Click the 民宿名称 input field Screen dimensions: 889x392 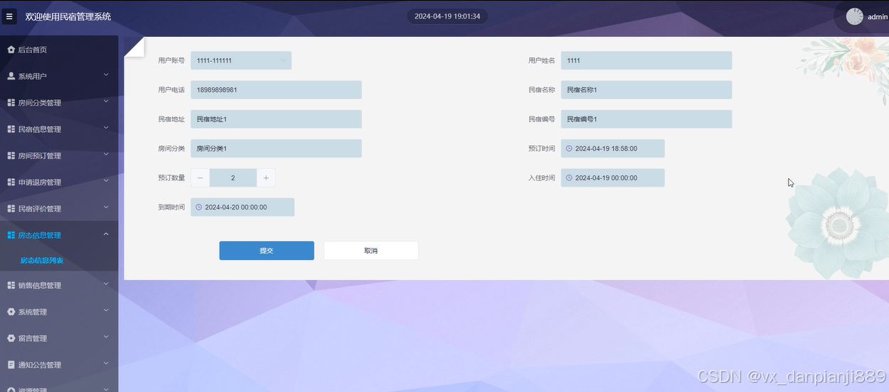pos(646,89)
